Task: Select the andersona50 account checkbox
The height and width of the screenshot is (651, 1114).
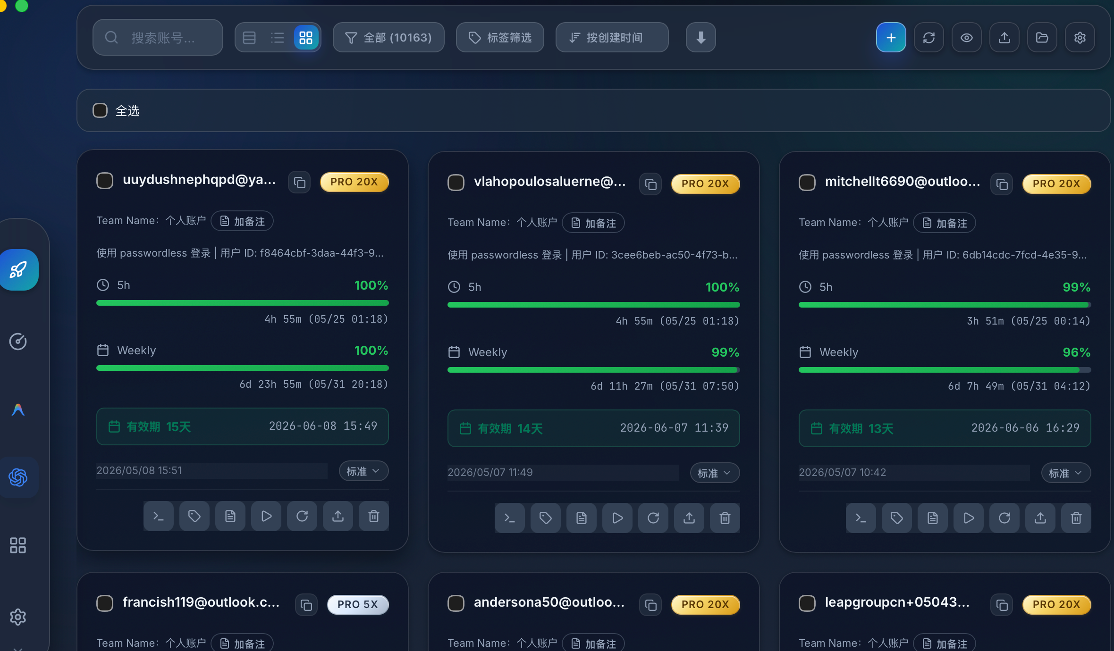Action: (456, 603)
